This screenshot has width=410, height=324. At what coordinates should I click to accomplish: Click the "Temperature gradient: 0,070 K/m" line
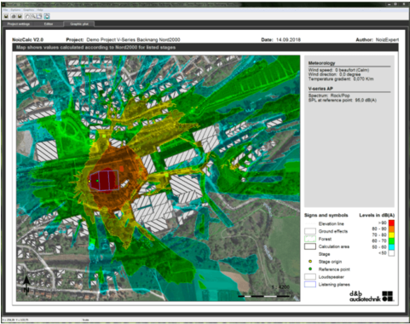click(341, 78)
